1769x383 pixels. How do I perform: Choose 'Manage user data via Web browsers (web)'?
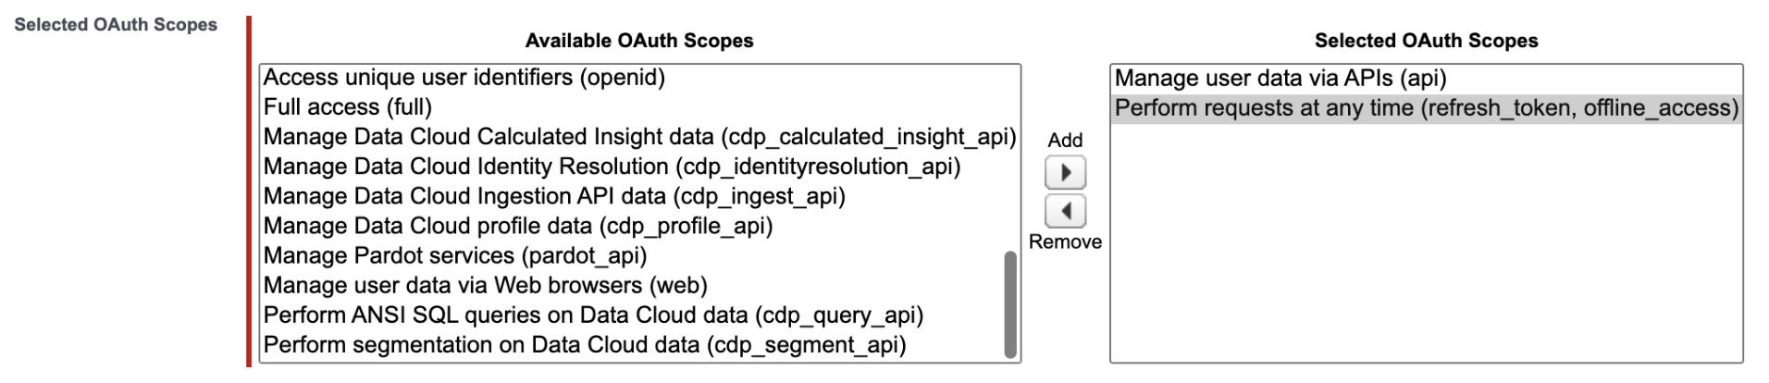point(485,285)
